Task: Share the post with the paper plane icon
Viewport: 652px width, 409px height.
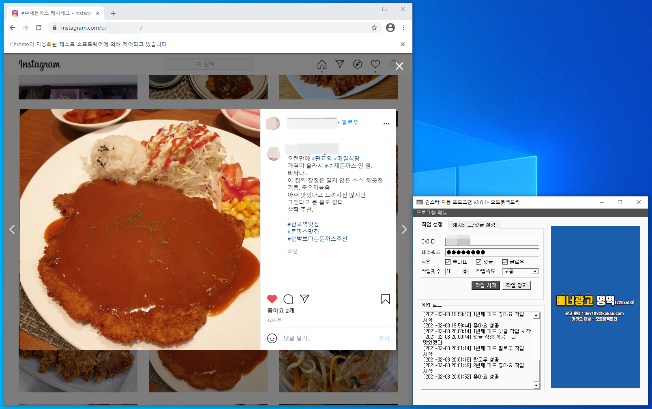Action: click(305, 299)
